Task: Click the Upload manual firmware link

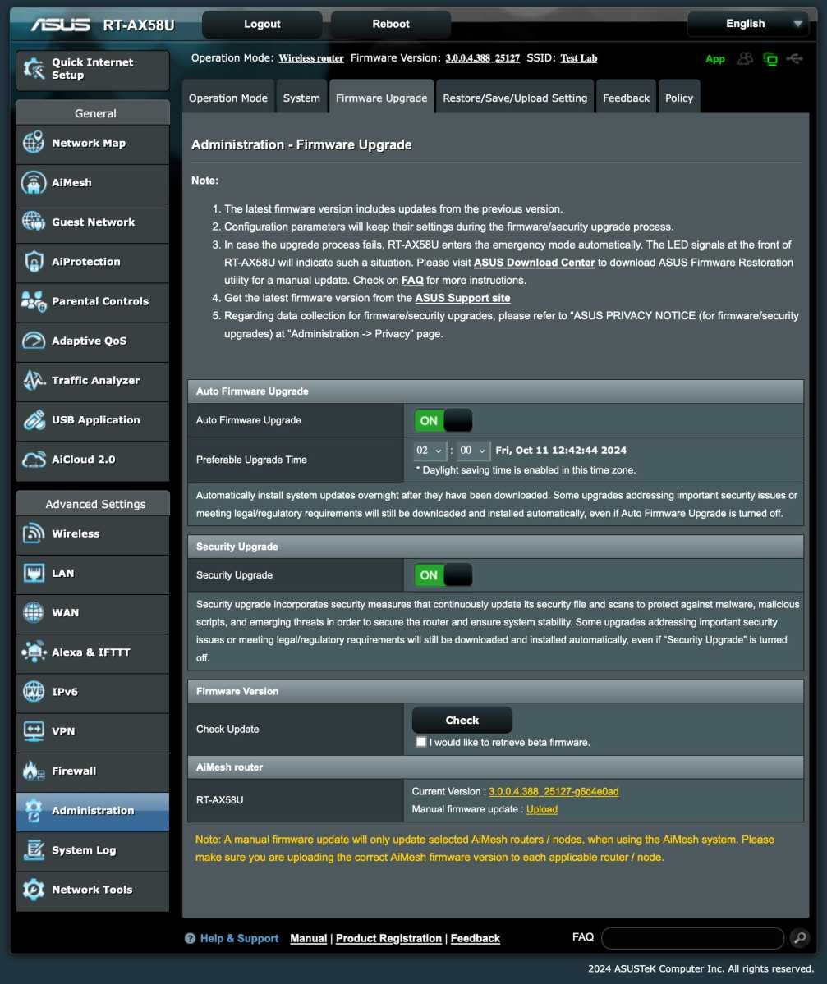Action: [542, 809]
